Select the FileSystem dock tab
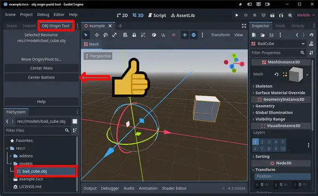318x196 pixels. coord(16,112)
